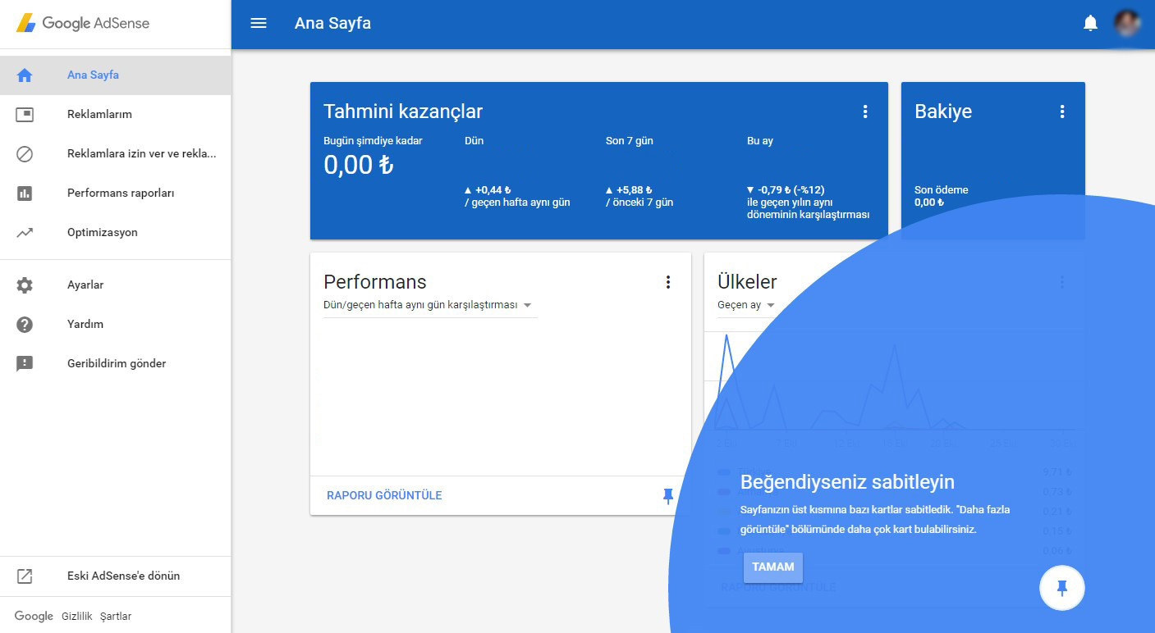
Task: Open the user profile avatar
Action: pos(1126,23)
